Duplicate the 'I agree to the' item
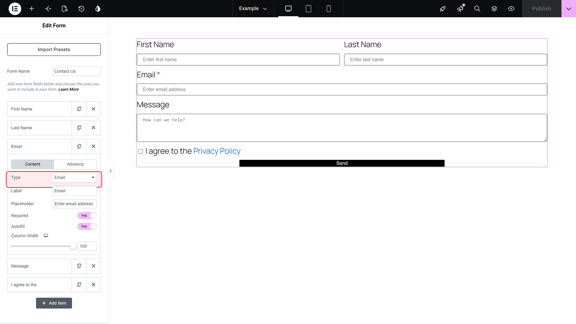The width and height of the screenshot is (576, 324). pyautogui.click(x=79, y=285)
